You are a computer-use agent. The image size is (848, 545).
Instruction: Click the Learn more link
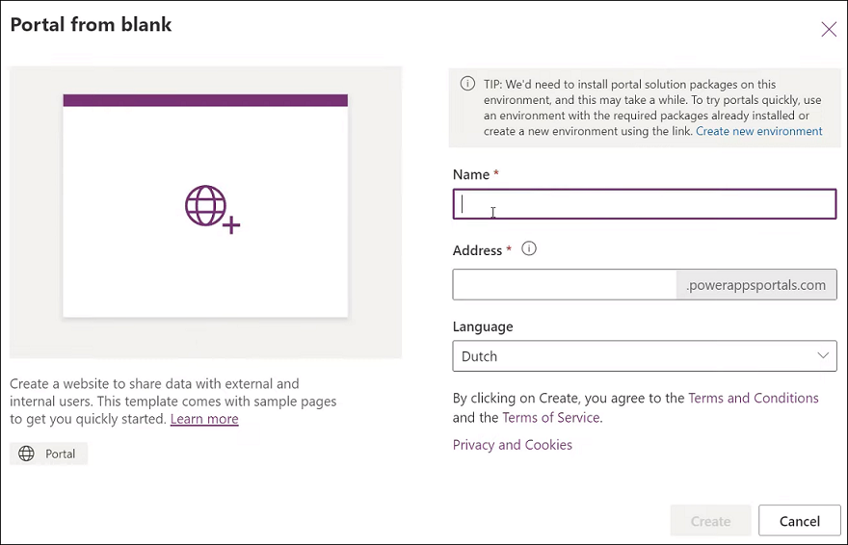pyautogui.click(x=204, y=419)
